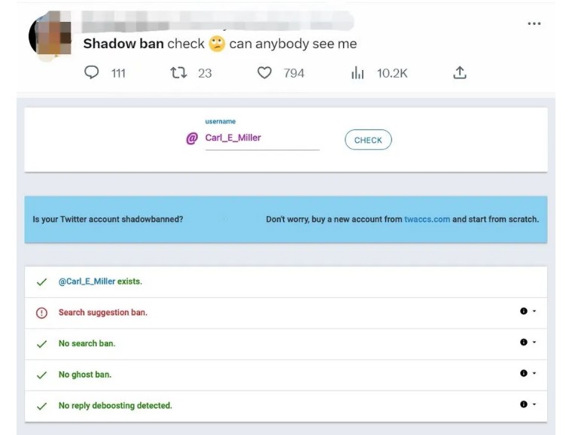
Task: Click green checkmark beside No ghost ban
Action: [x=41, y=375]
